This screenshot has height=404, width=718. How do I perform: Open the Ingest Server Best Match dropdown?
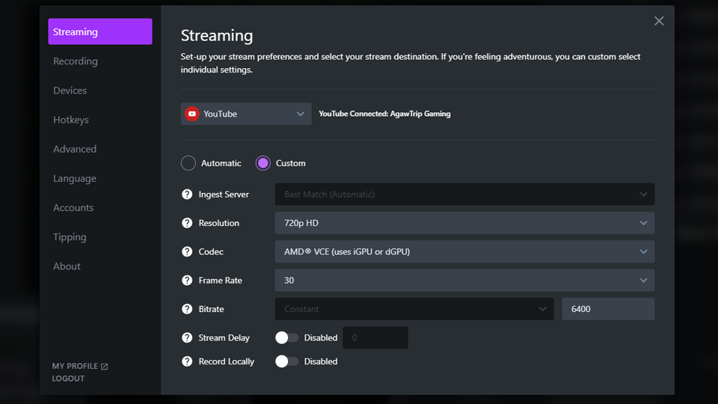pos(464,195)
